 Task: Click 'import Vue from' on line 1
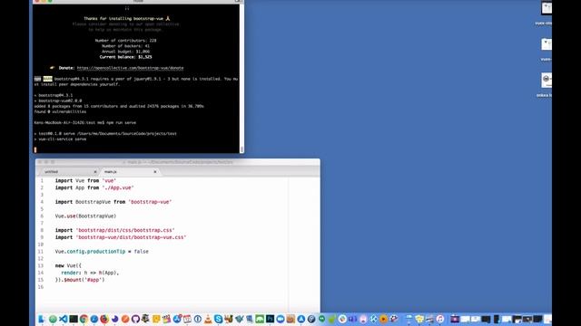coord(77,181)
